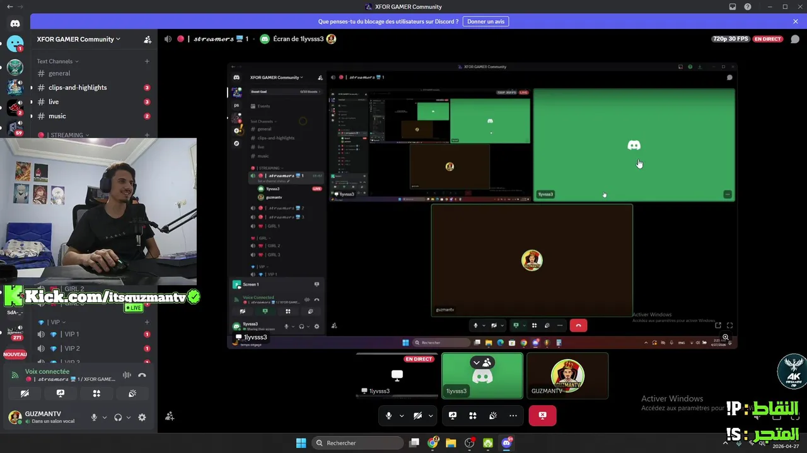Collapse the Text Channels category
The width and height of the screenshot is (807, 453).
tap(58, 61)
